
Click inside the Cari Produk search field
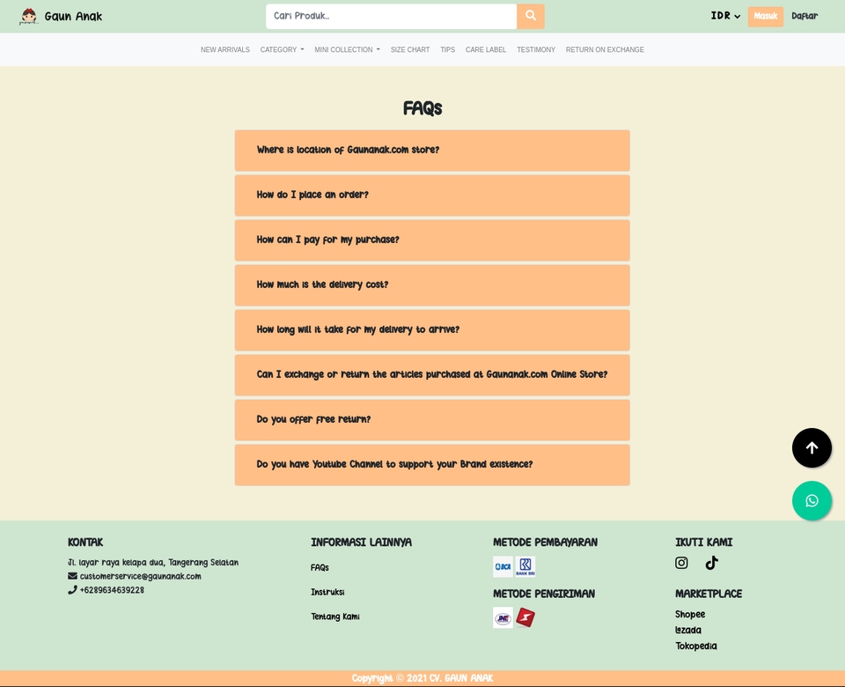(390, 16)
